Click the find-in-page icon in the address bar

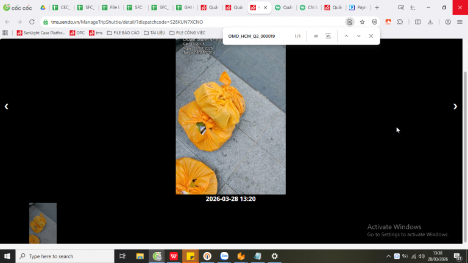click(x=350, y=22)
